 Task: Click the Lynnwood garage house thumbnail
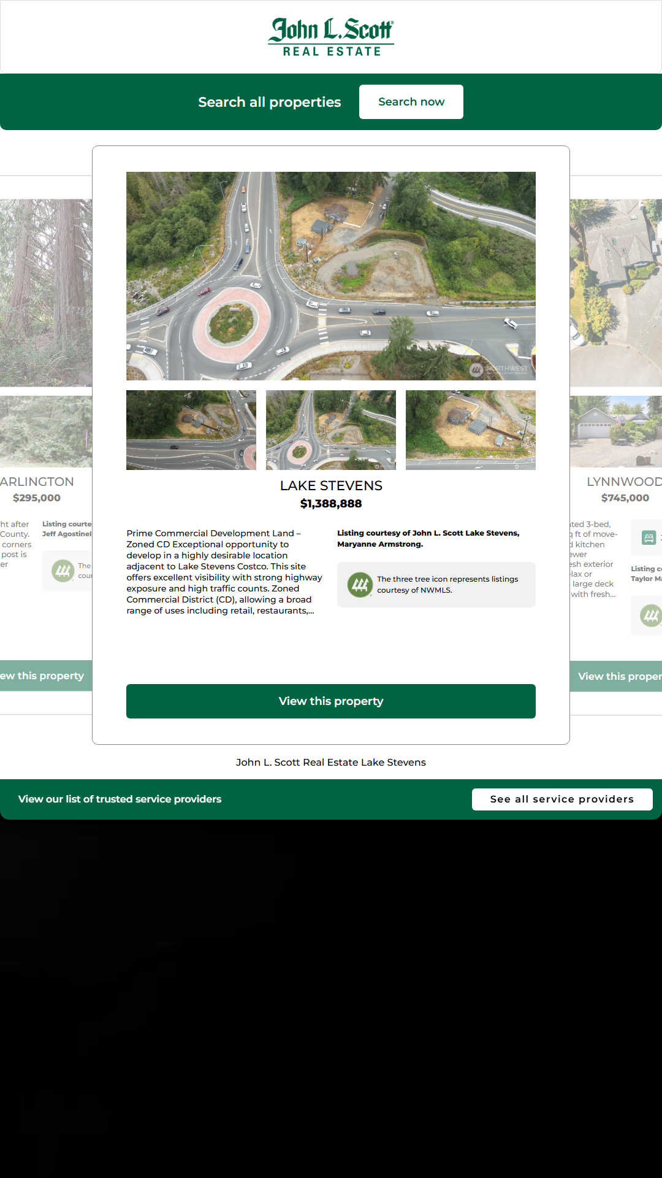click(616, 431)
